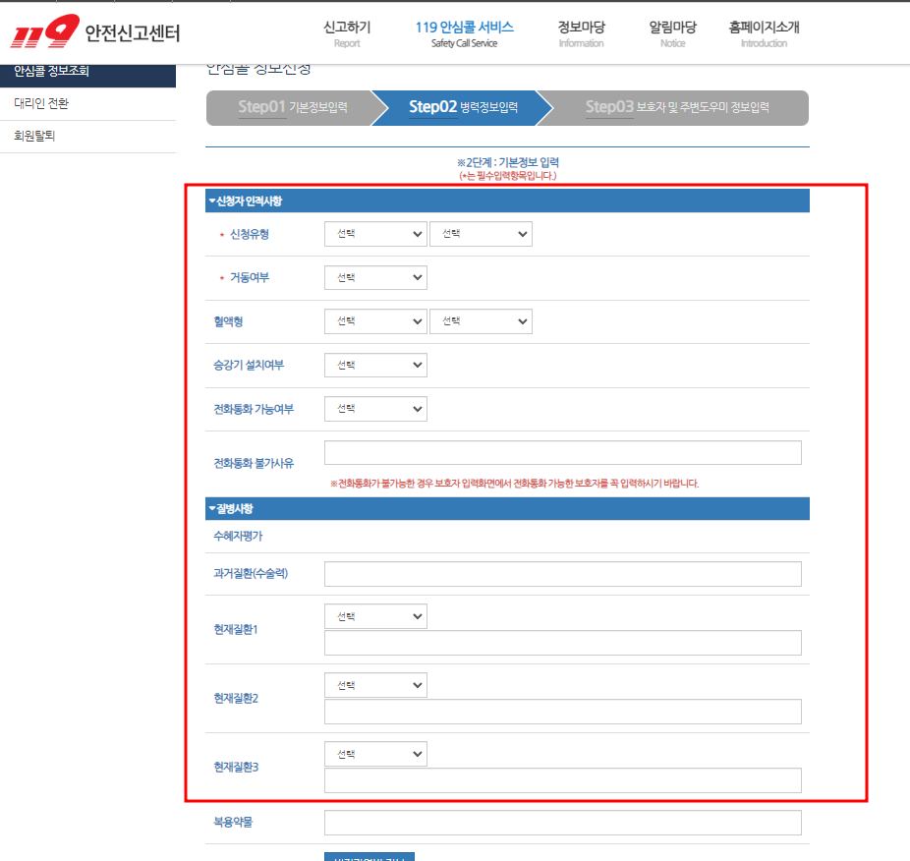Open the 119 안심콜 서비스 menu
The height and width of the screenshot is (861, 910).
click(464, 33)
